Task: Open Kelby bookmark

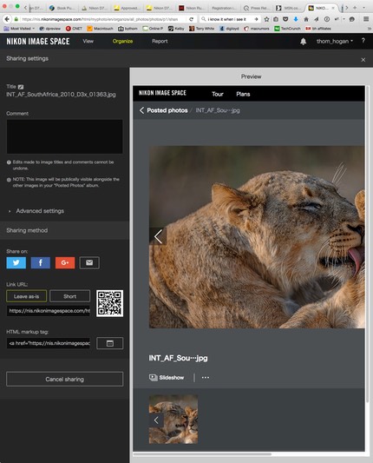Action: [x=176, y=29]
